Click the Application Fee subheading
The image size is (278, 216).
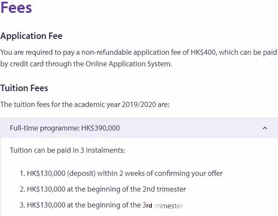pyautogui.click(x=31, y=36)
